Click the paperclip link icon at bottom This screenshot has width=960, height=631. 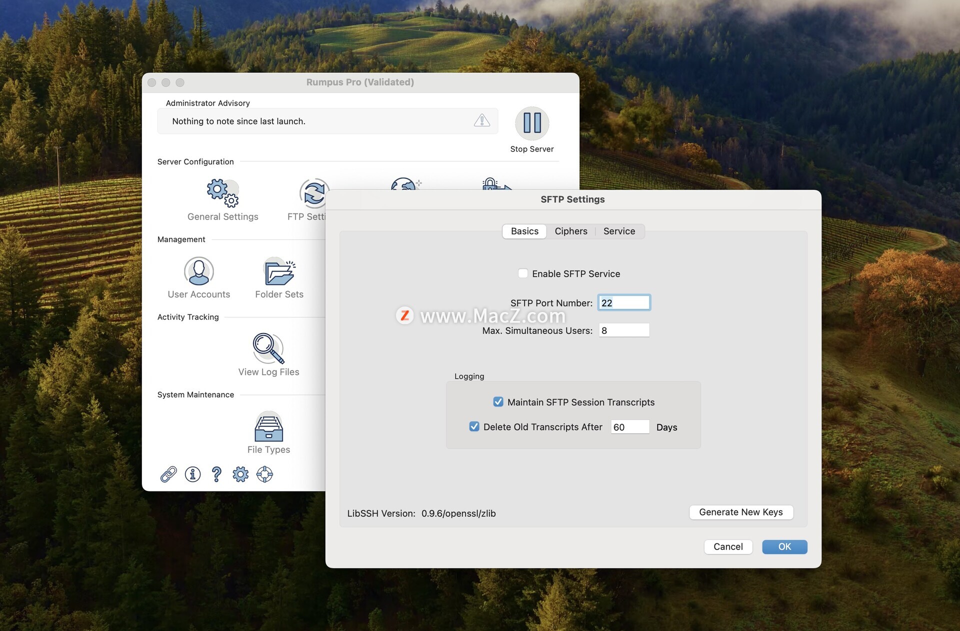(168, 474)
